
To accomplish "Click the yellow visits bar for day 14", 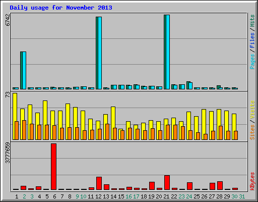I will pos(113,123).
